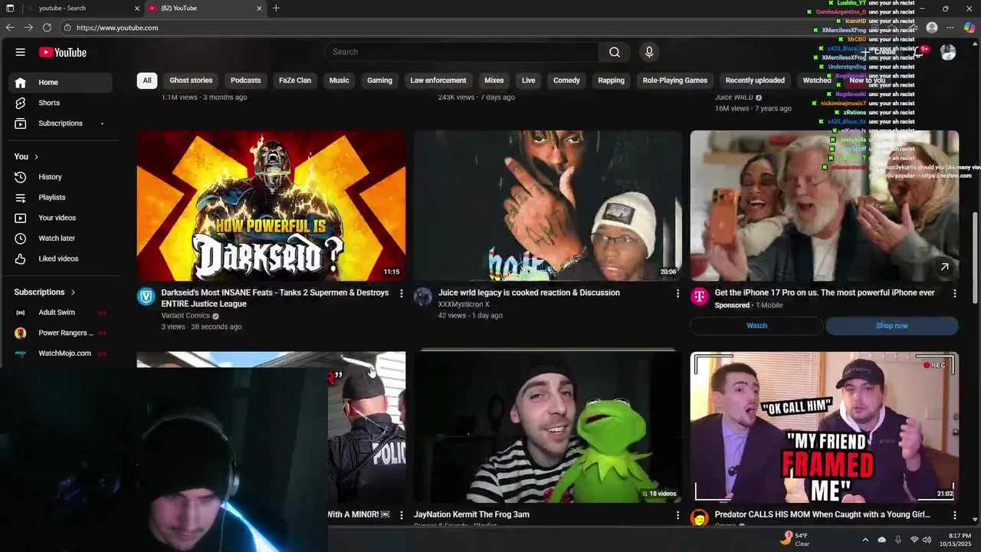Open more options for Juice wrld reaction video
Image resolution: width=981 pixels, height=552 pixels.
pos(678,294)
